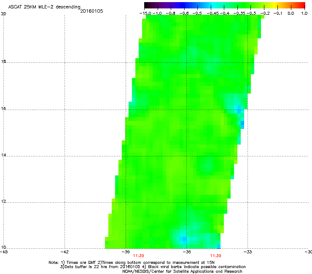The height and width of the screenshot is (274, 312).
Task: Click the longitude axis label '-36'
Action: (187, 252)
